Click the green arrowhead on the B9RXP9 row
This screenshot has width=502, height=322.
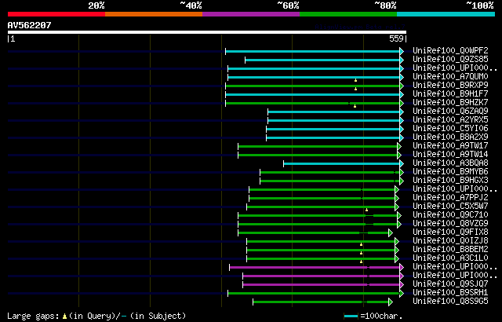(x=402, y=86)
